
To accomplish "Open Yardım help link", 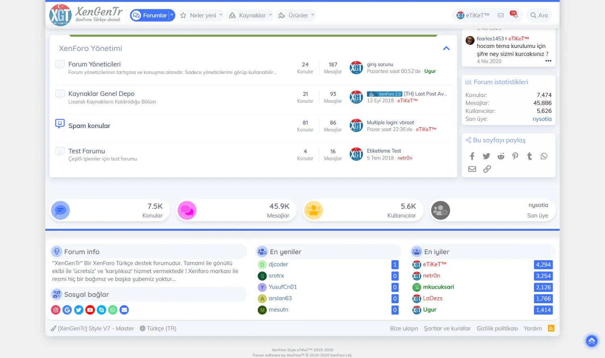I will 533,328.
